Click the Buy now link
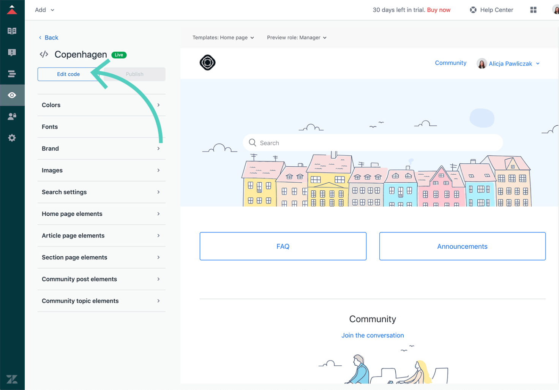This screenshot has height=390, width=559. (x=439, y=10)
